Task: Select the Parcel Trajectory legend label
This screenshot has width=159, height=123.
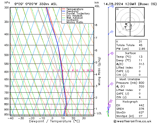Action: click(78, 13)
